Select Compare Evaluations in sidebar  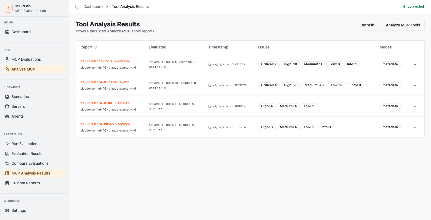click(x=30, y=163)
